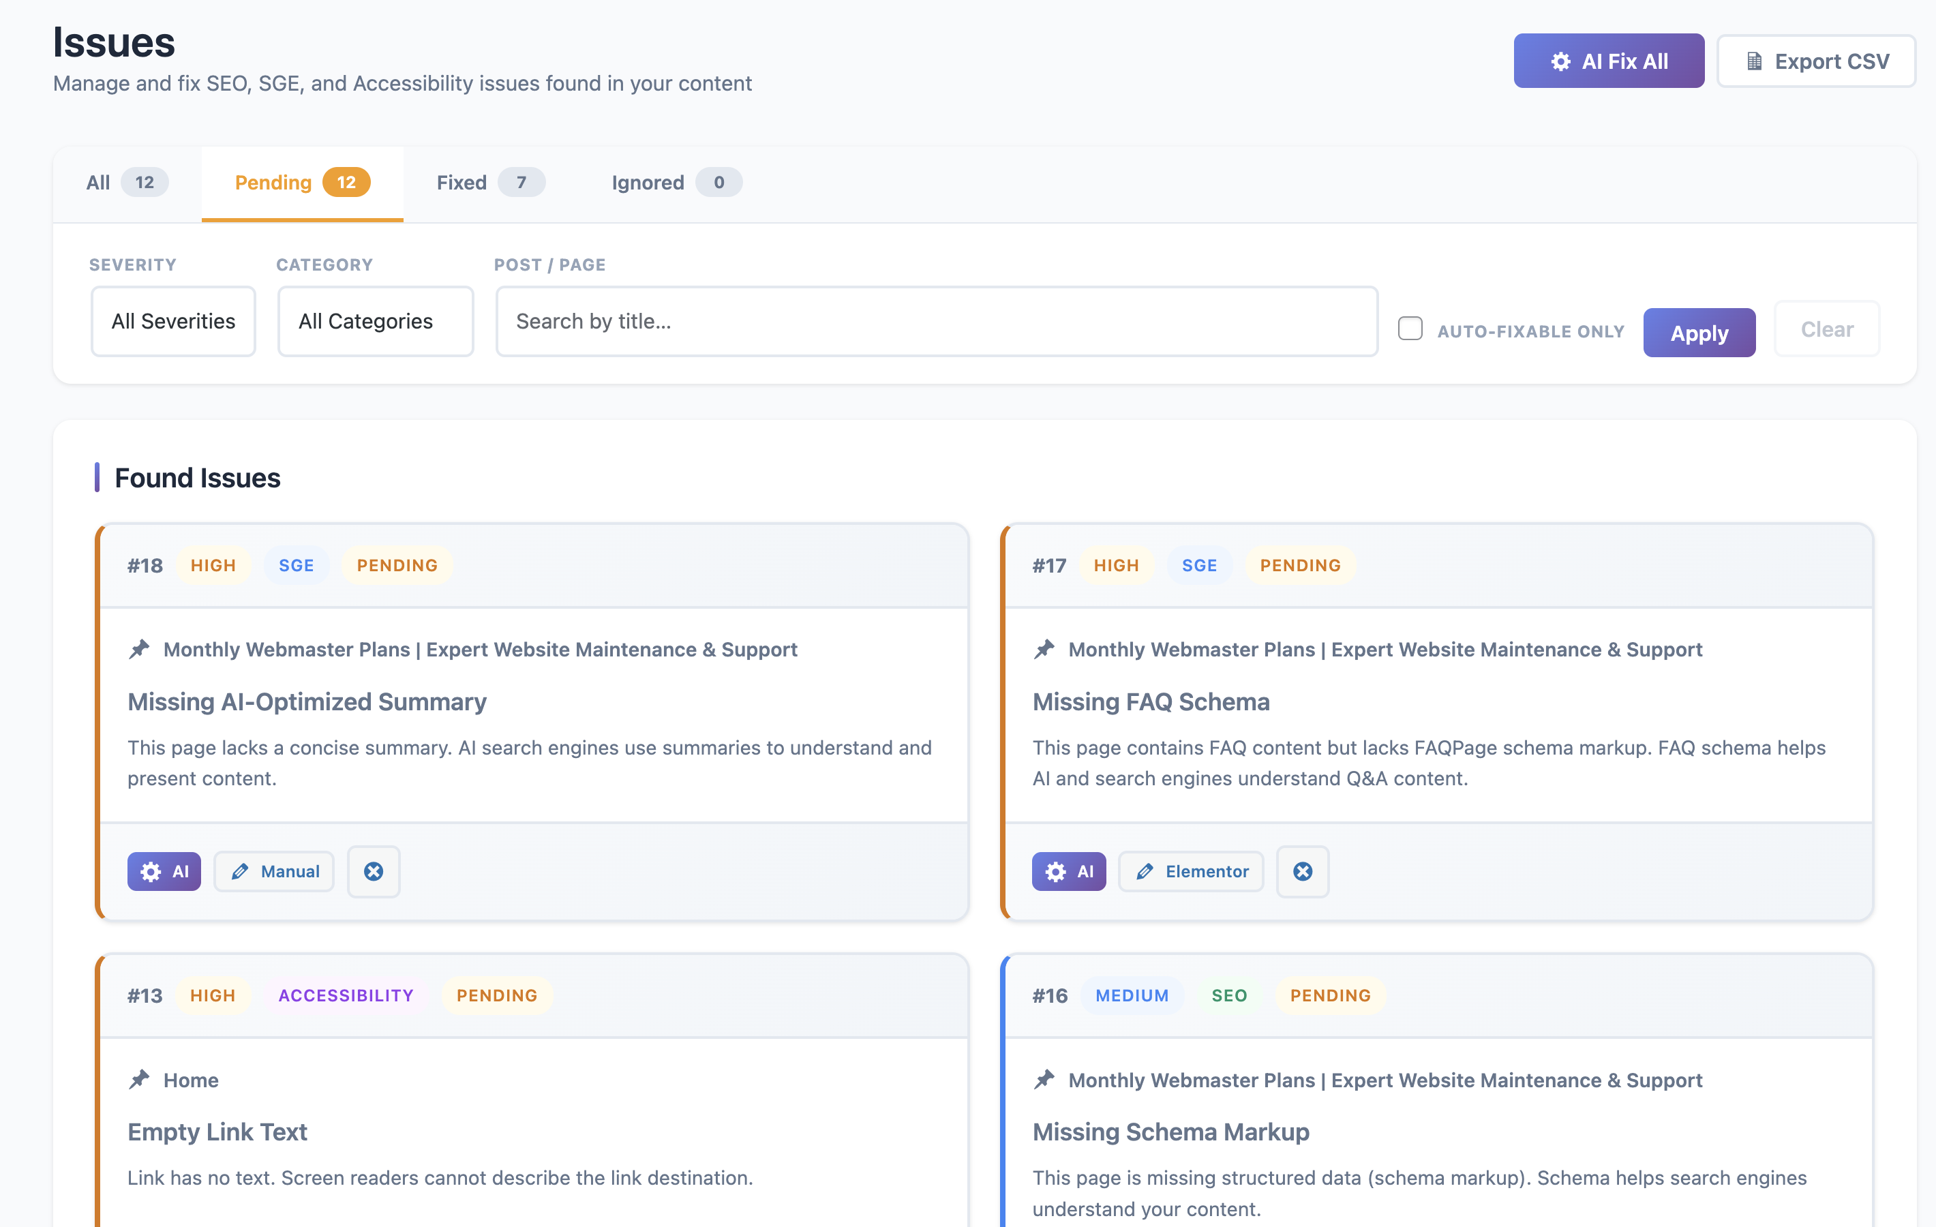Viewport: 1936px width, 1227px height.
Task: Click the Missing FAQ Schema issue title
Action: tap(1151, 702)
